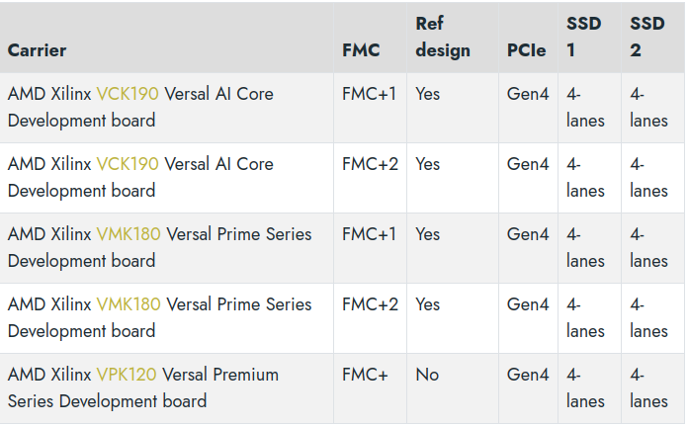688x427 pixels.
Task: Select the Gen4 cell in the VPK120 row
Action: (528, 375)
